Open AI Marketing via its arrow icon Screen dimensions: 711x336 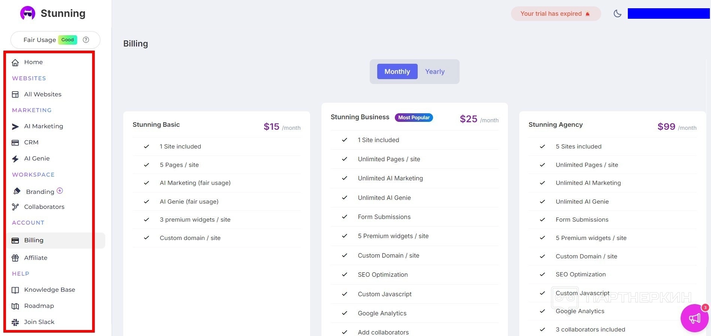[x=15, y=127]
